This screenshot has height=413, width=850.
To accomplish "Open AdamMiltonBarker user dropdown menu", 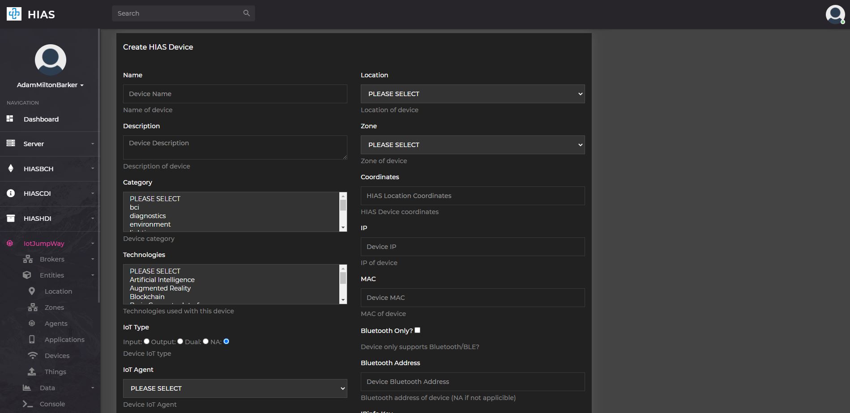I will 51,85.
